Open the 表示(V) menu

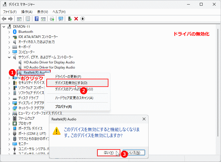42,12
